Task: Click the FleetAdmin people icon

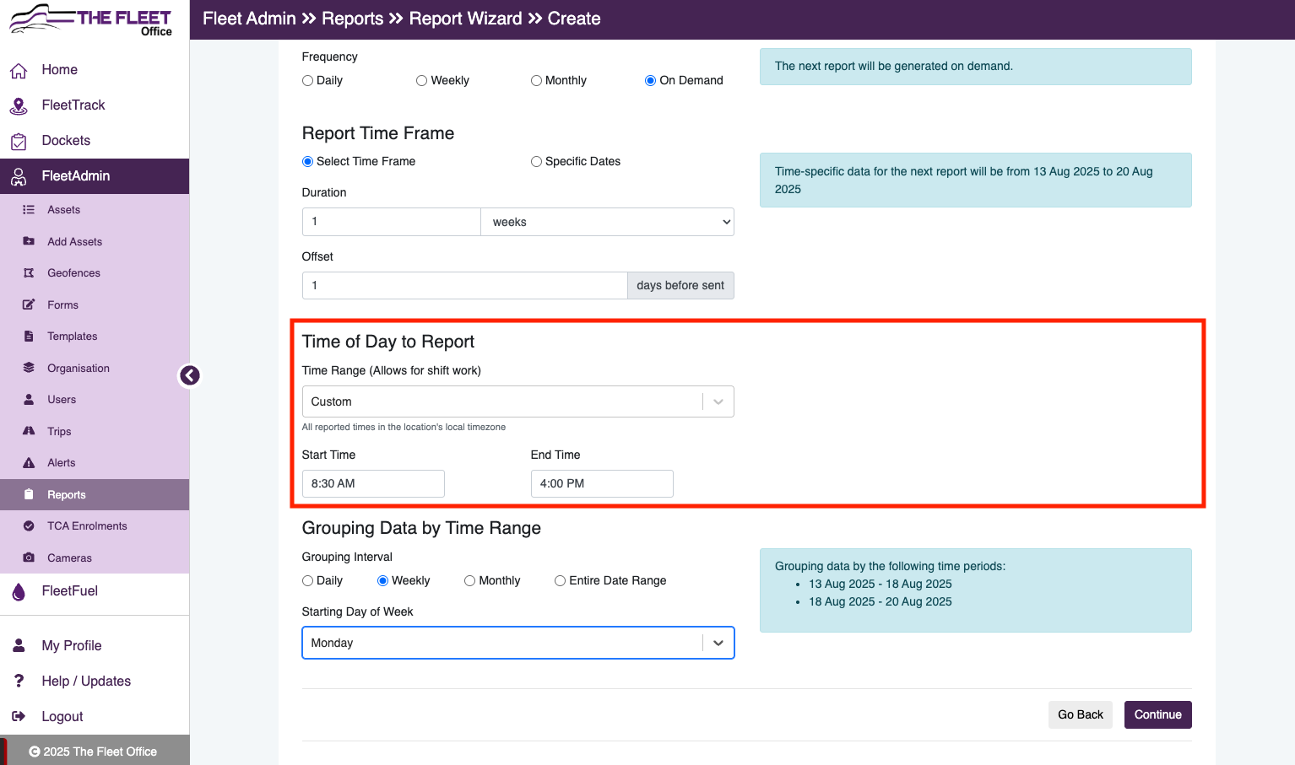Action: (x=19, y=176)
